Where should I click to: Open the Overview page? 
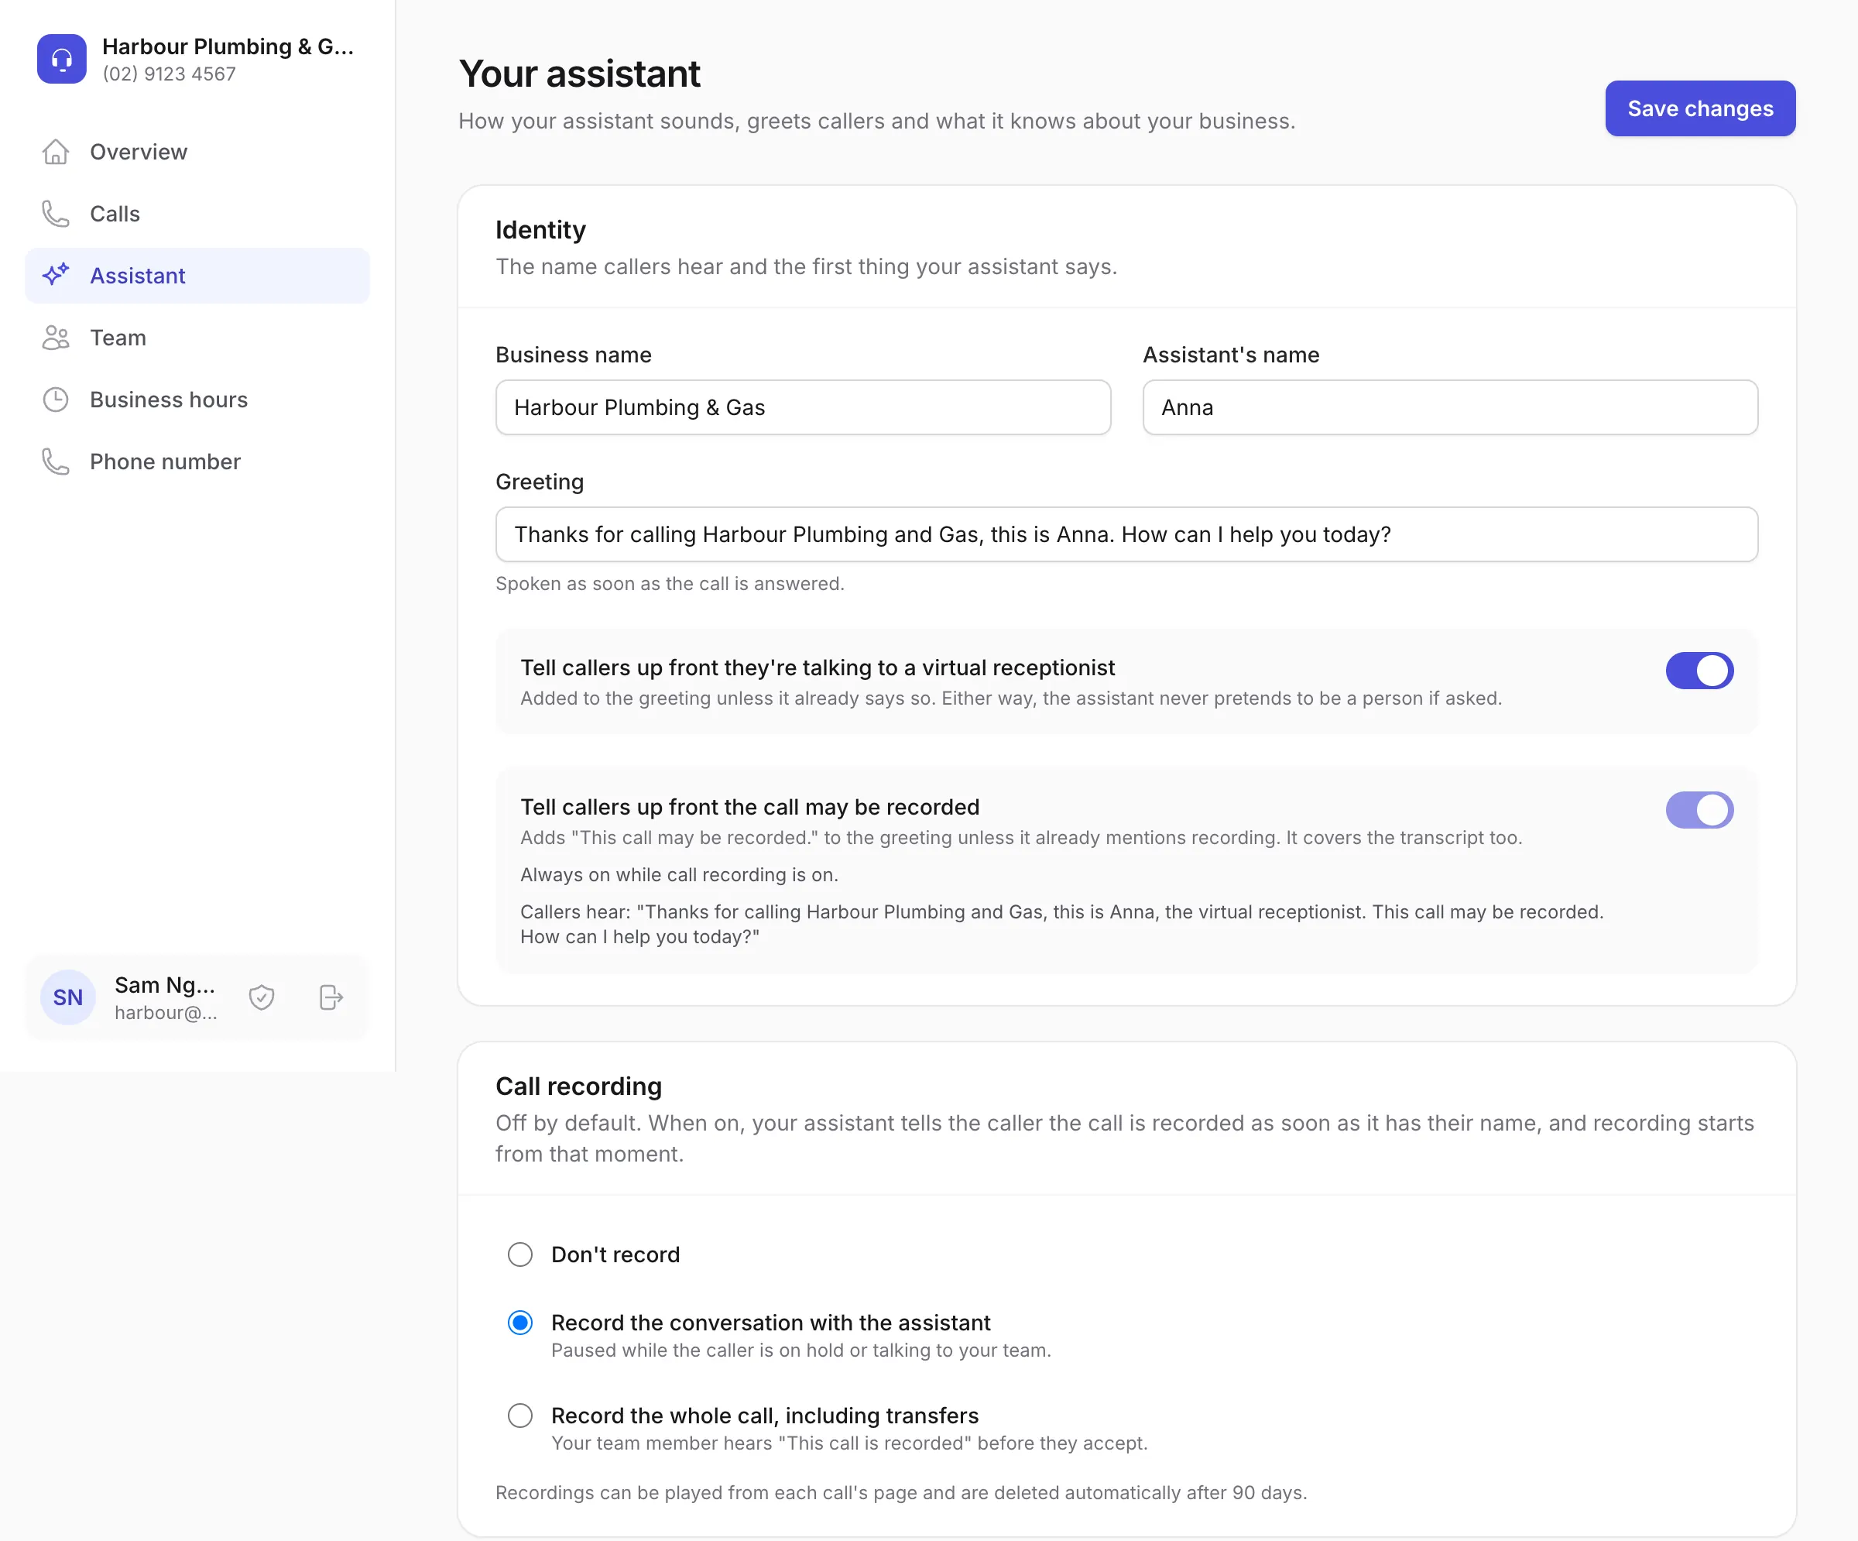point(197,153)
